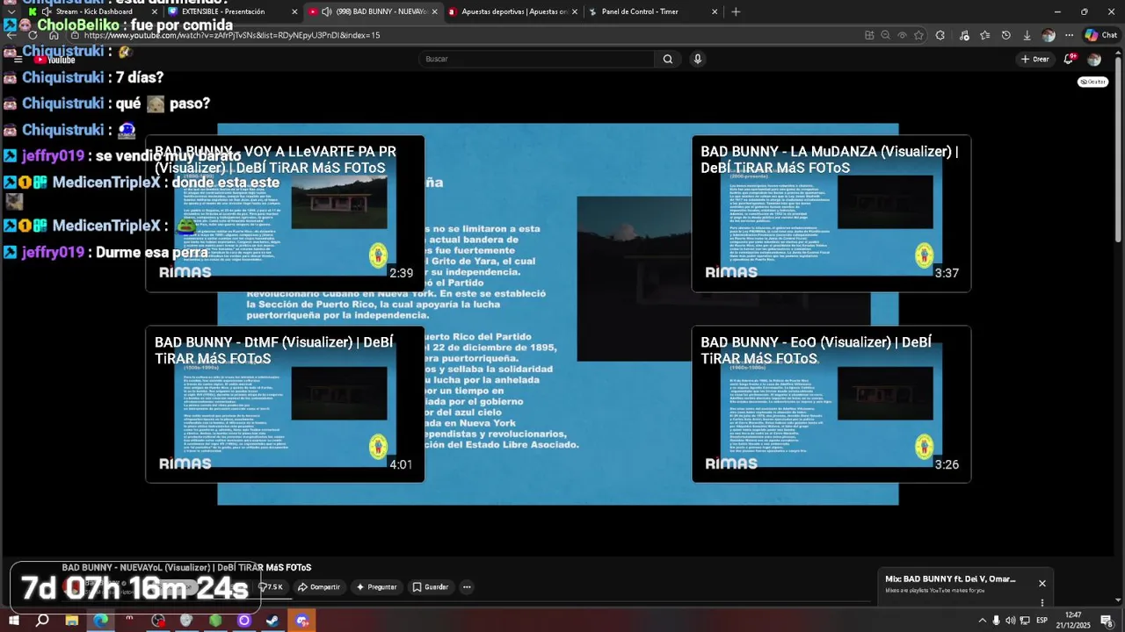Open LA MuDANZA Visualizer suggestion
The height and width of the screenshot is (632, 1125).
click(831, 213)
